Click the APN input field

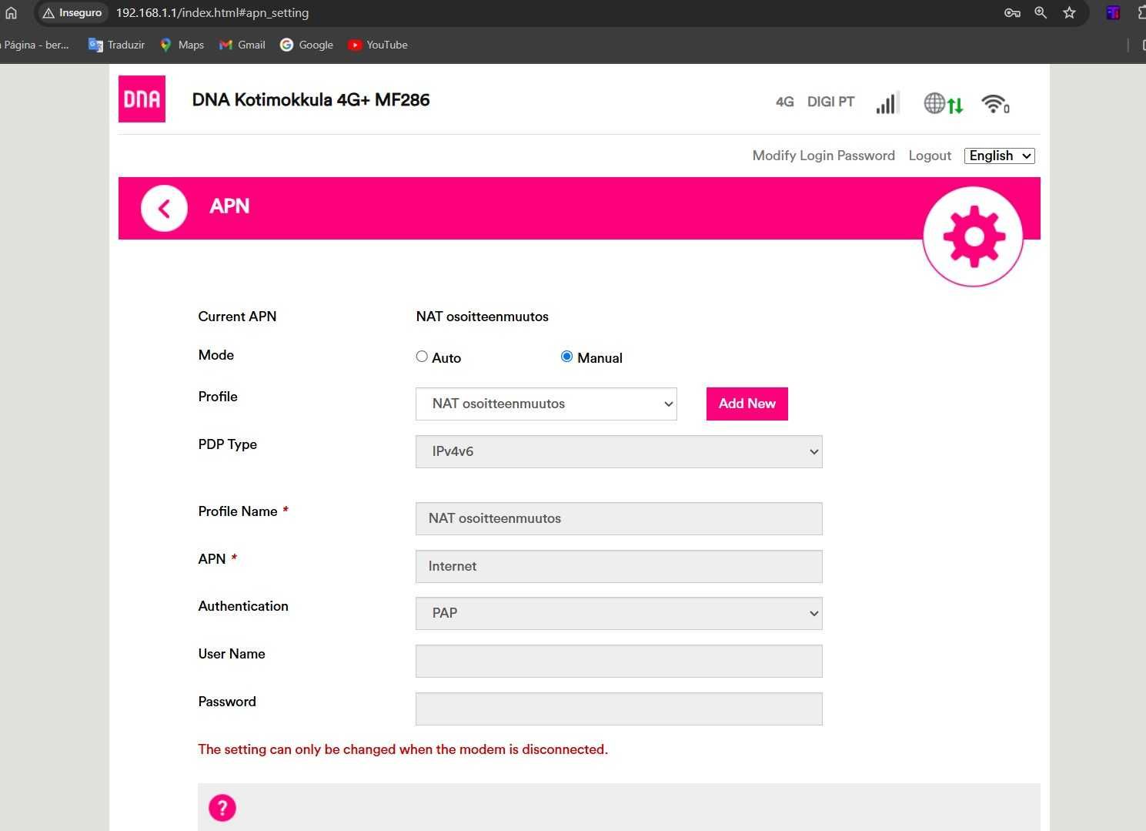619,566
